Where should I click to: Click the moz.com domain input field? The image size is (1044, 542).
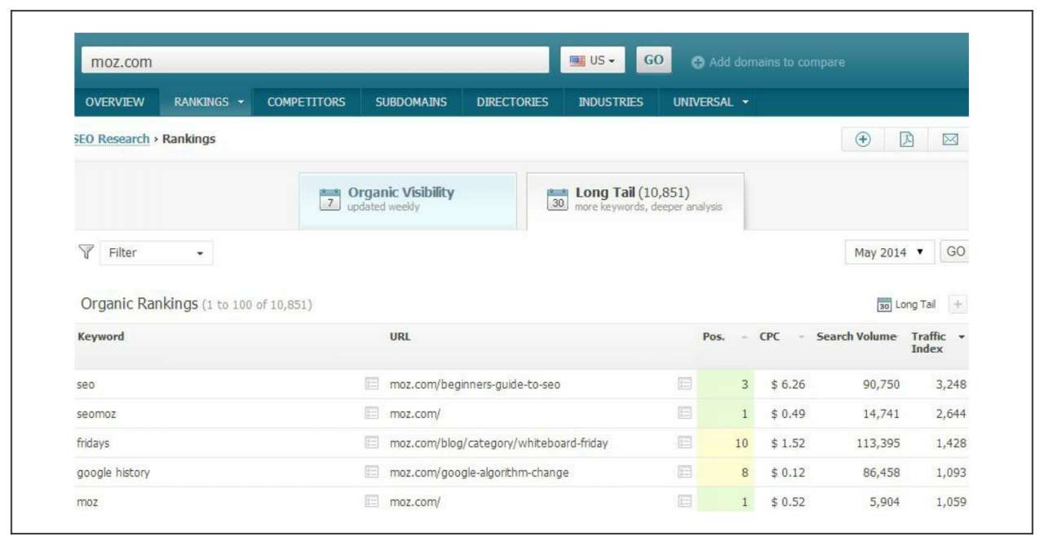click(x=315, y=61)
